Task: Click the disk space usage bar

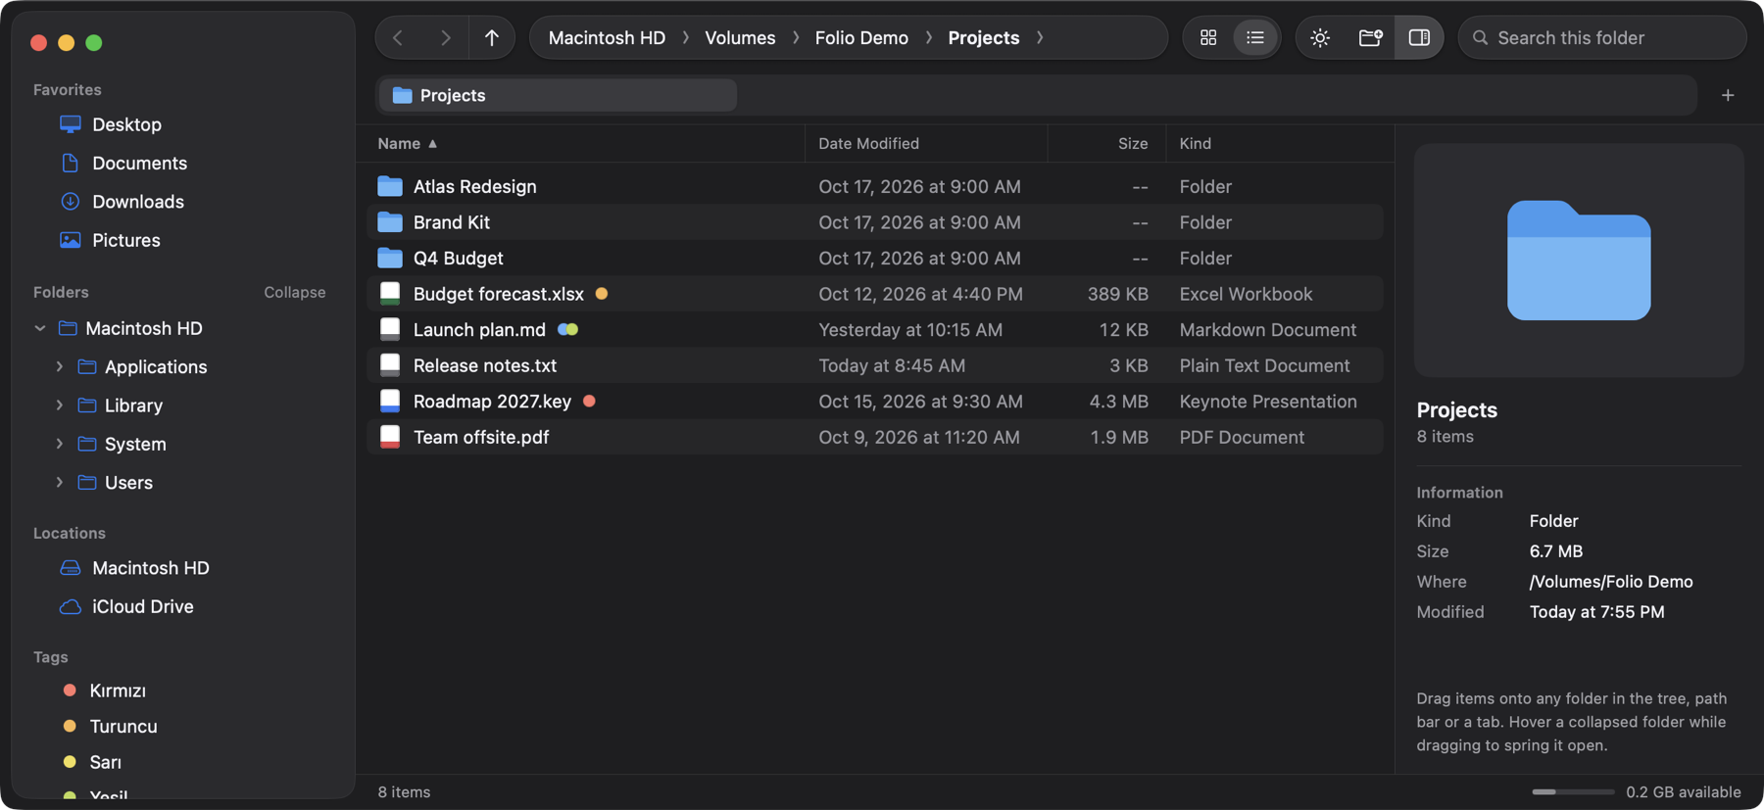Action: pyautogui.click(x=1573, y=791)
